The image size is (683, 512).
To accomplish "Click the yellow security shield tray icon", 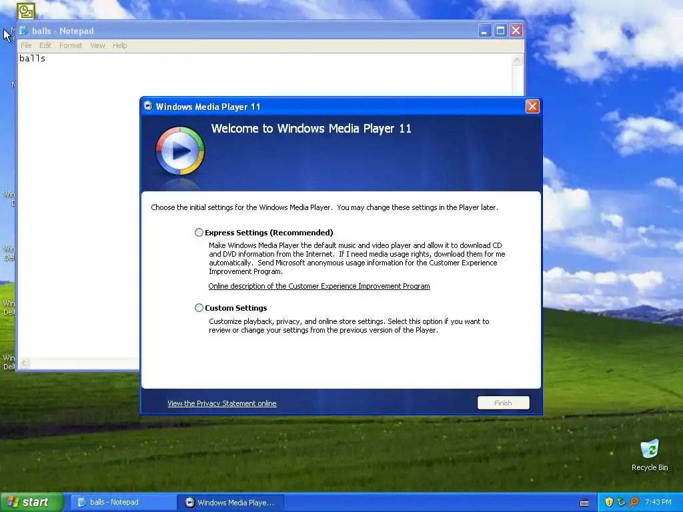I will pyautogui.click(x=609, y=502).
